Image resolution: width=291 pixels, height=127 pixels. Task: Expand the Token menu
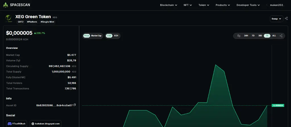(204, 5)
